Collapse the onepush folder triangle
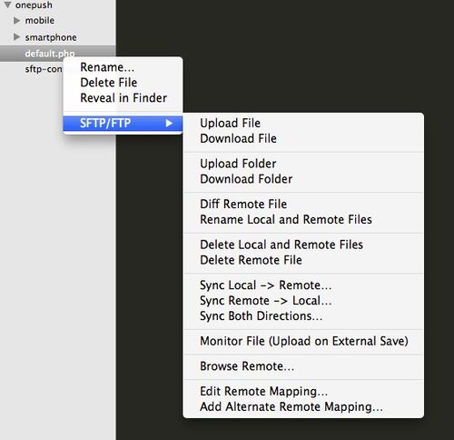The image size is (454, 440). point(7,5)
